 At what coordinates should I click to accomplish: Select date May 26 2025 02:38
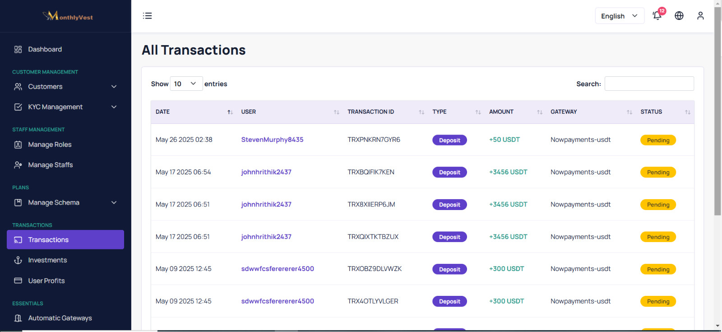click(x=184, y=140)
